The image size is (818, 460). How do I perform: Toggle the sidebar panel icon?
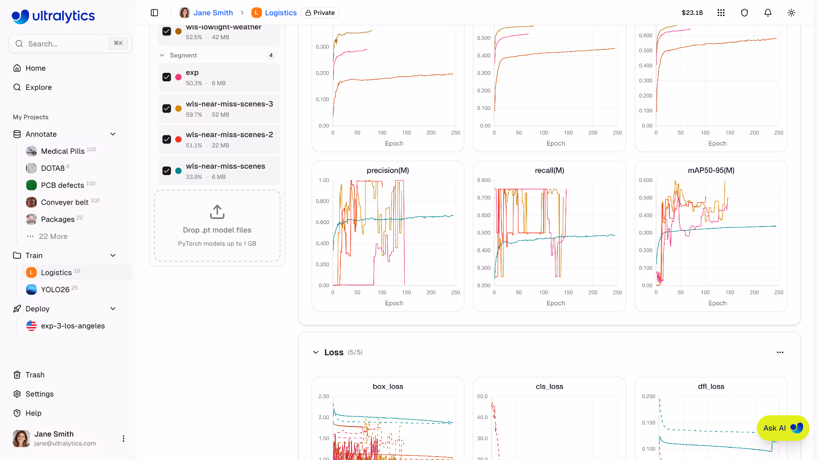pos(155,13)
